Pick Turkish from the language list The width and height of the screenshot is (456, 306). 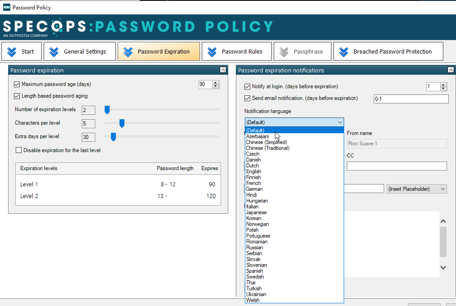[x=294, y=288]
